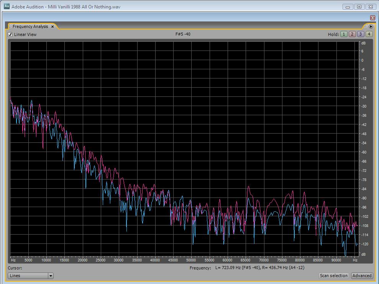Click the Adobe Audition Au title icon
Image resolution: width=379 pixels, height=284 pixels.
7,7
